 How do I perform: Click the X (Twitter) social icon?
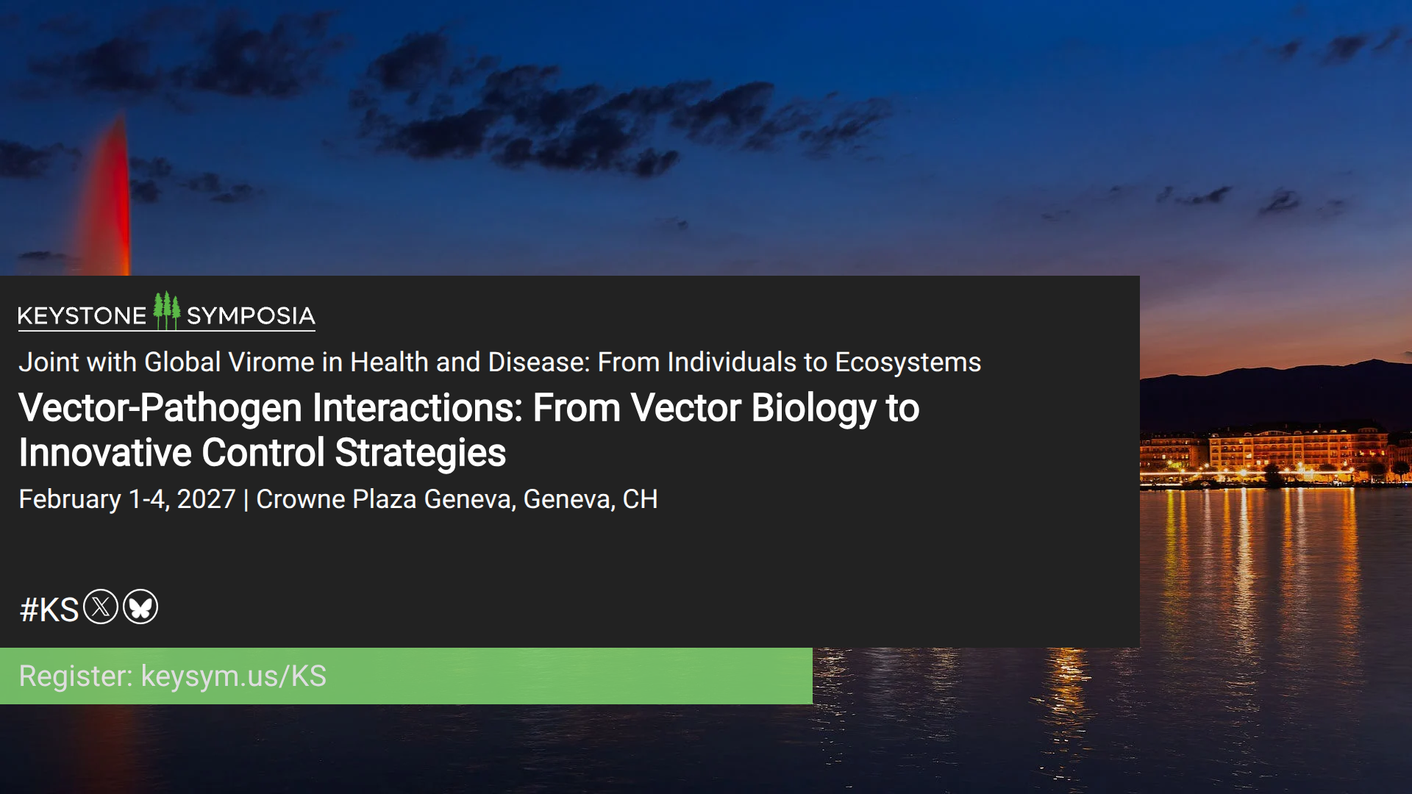pos(101,607)
